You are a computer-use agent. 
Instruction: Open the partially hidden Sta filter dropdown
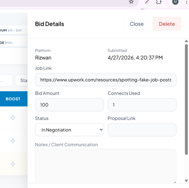click(x=21, y=80)
